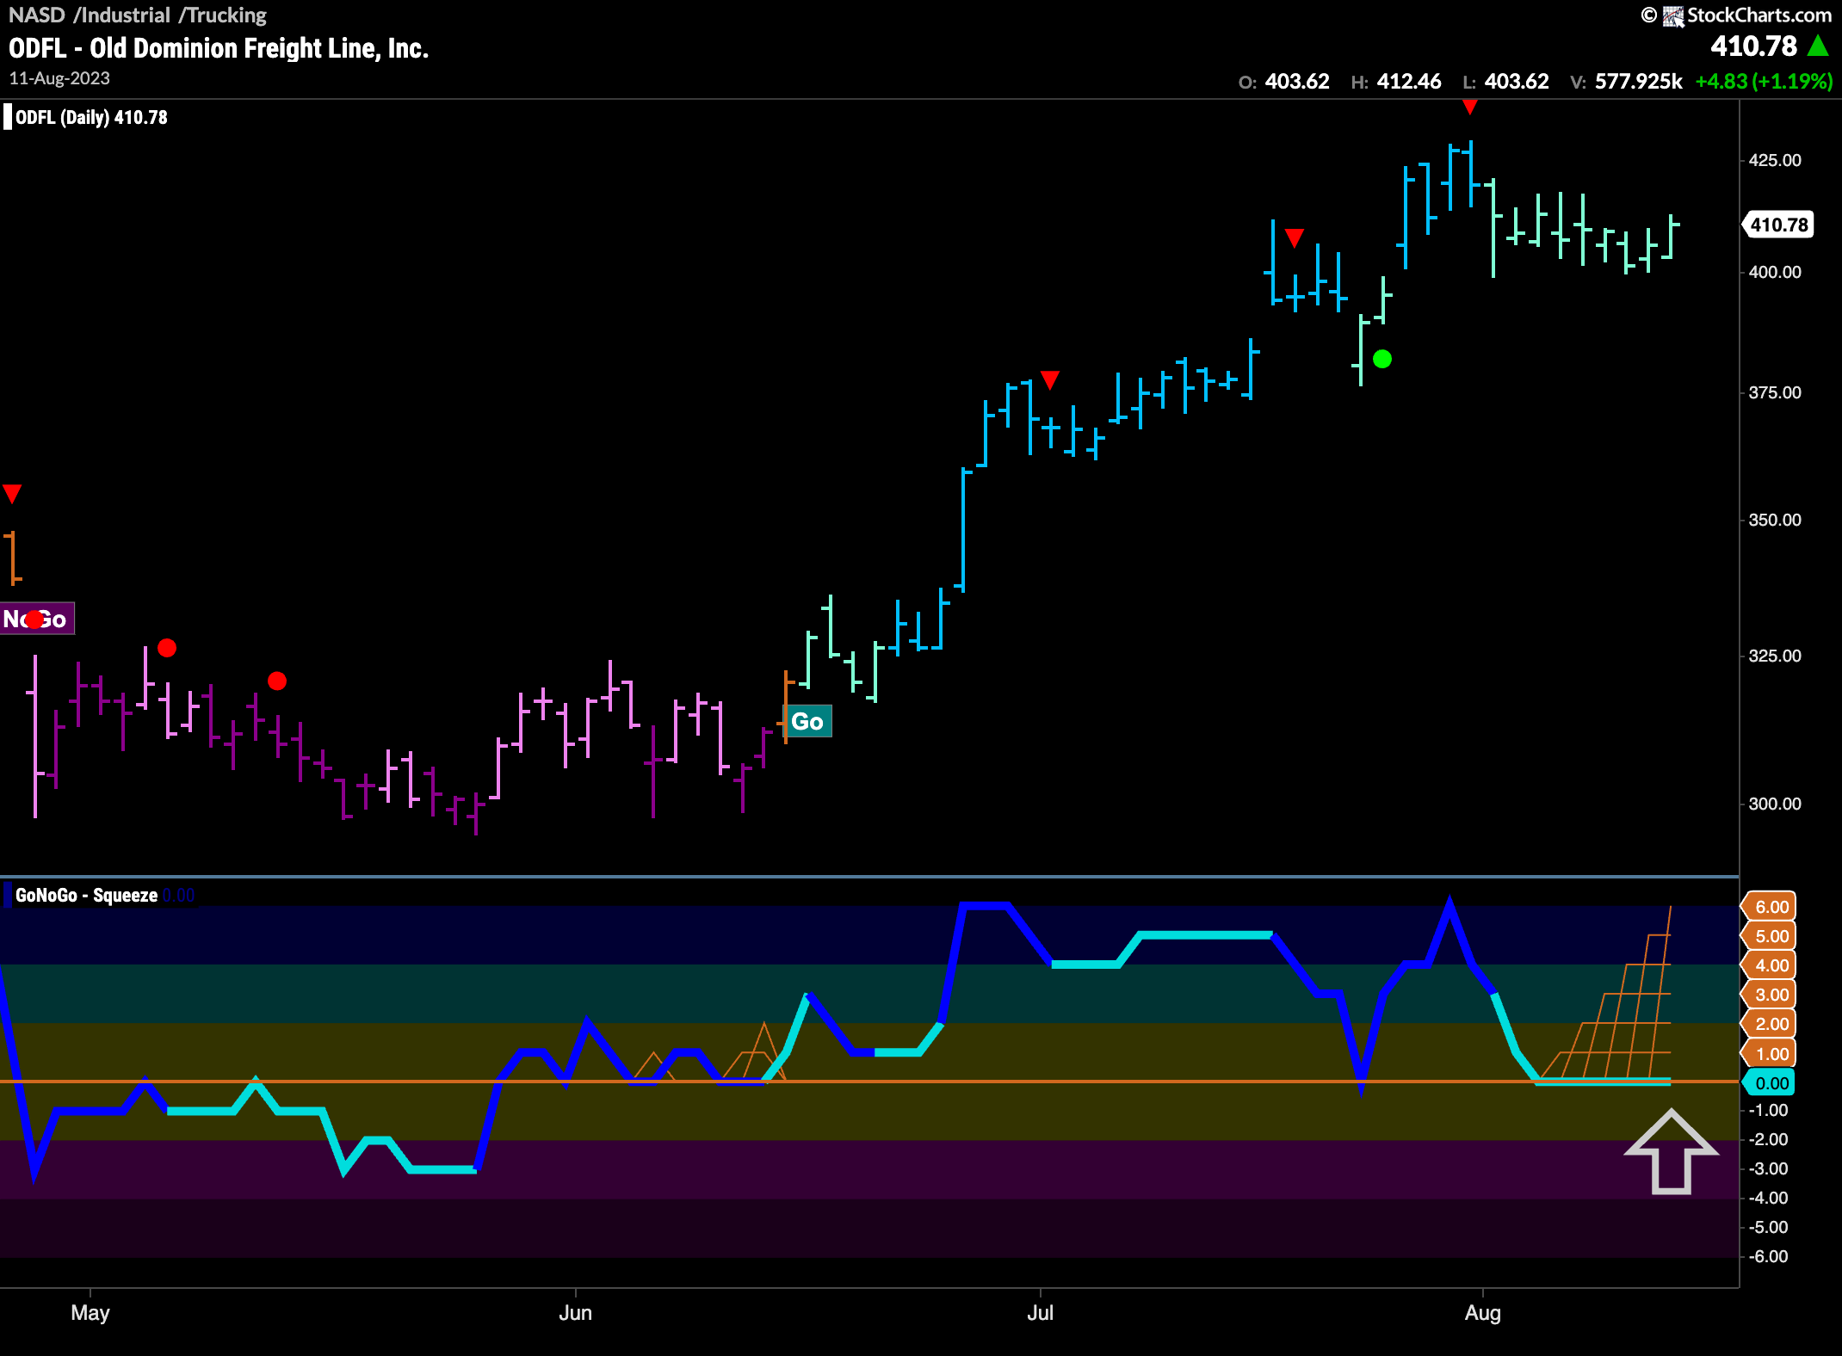Click the Jul label on time axis
The image size is (1842, 1356).
coord(1041,1313)
